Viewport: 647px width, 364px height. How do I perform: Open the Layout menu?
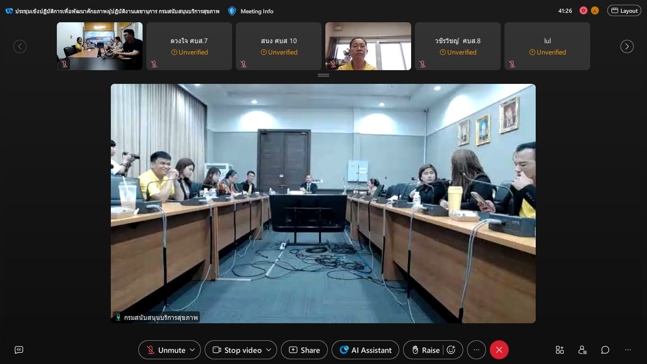(x=624, y=10)
